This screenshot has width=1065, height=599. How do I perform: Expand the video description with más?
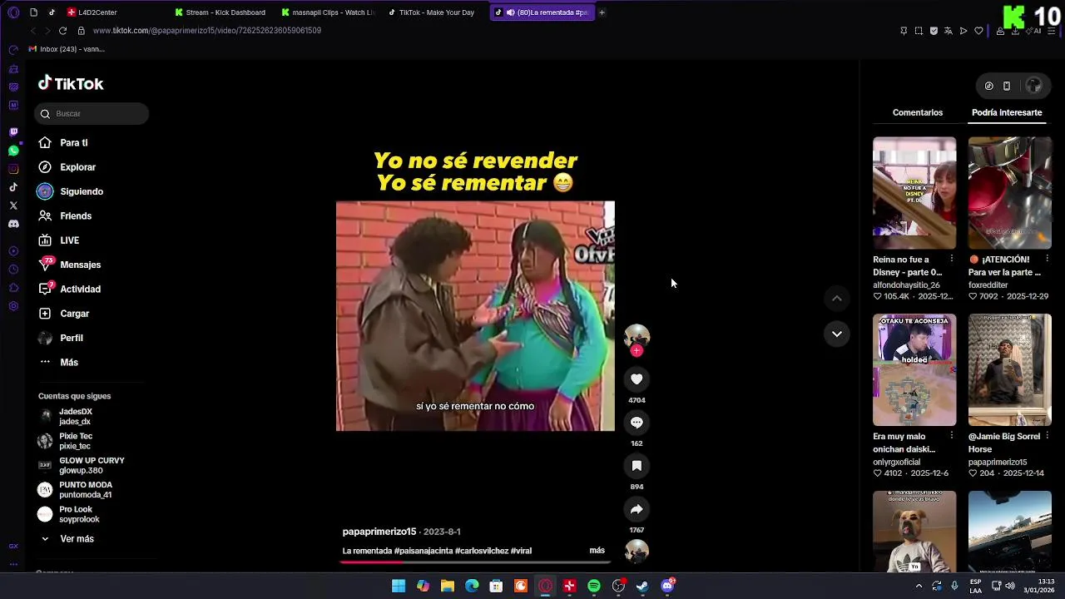pyautogui.click(x=597, y=551)
